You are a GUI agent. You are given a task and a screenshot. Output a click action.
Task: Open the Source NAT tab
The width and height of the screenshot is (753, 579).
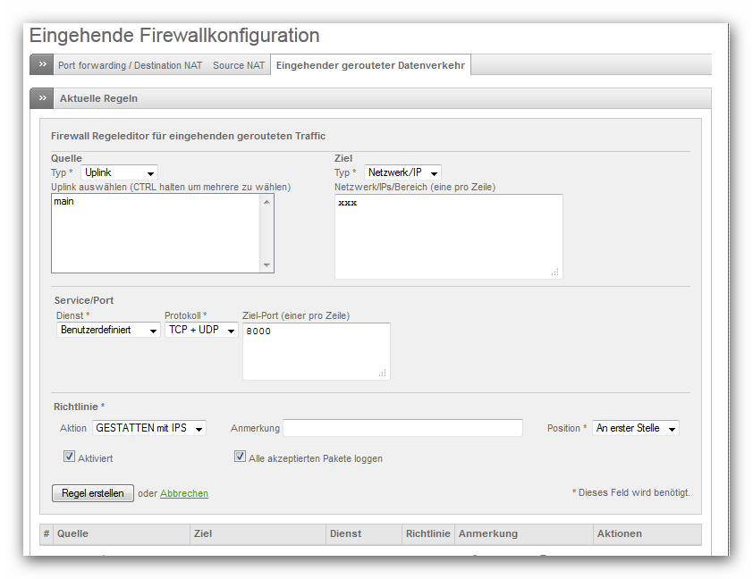tap(239, 65)
